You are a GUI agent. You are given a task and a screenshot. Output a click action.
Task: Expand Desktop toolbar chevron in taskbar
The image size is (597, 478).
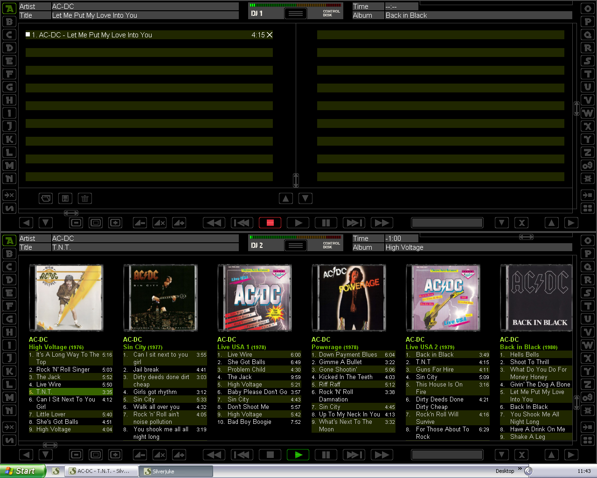(x=520, y=469)
